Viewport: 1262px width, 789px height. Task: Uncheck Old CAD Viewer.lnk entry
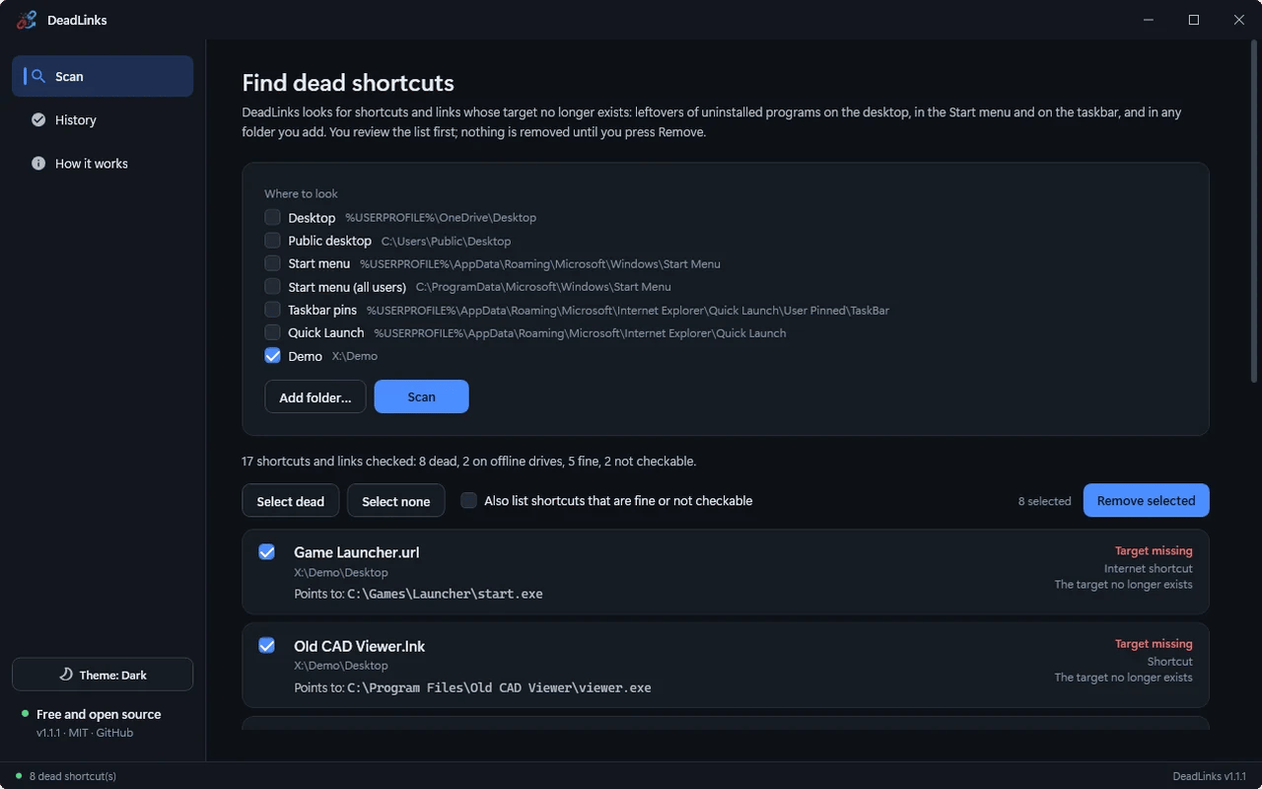click(266, 645)
